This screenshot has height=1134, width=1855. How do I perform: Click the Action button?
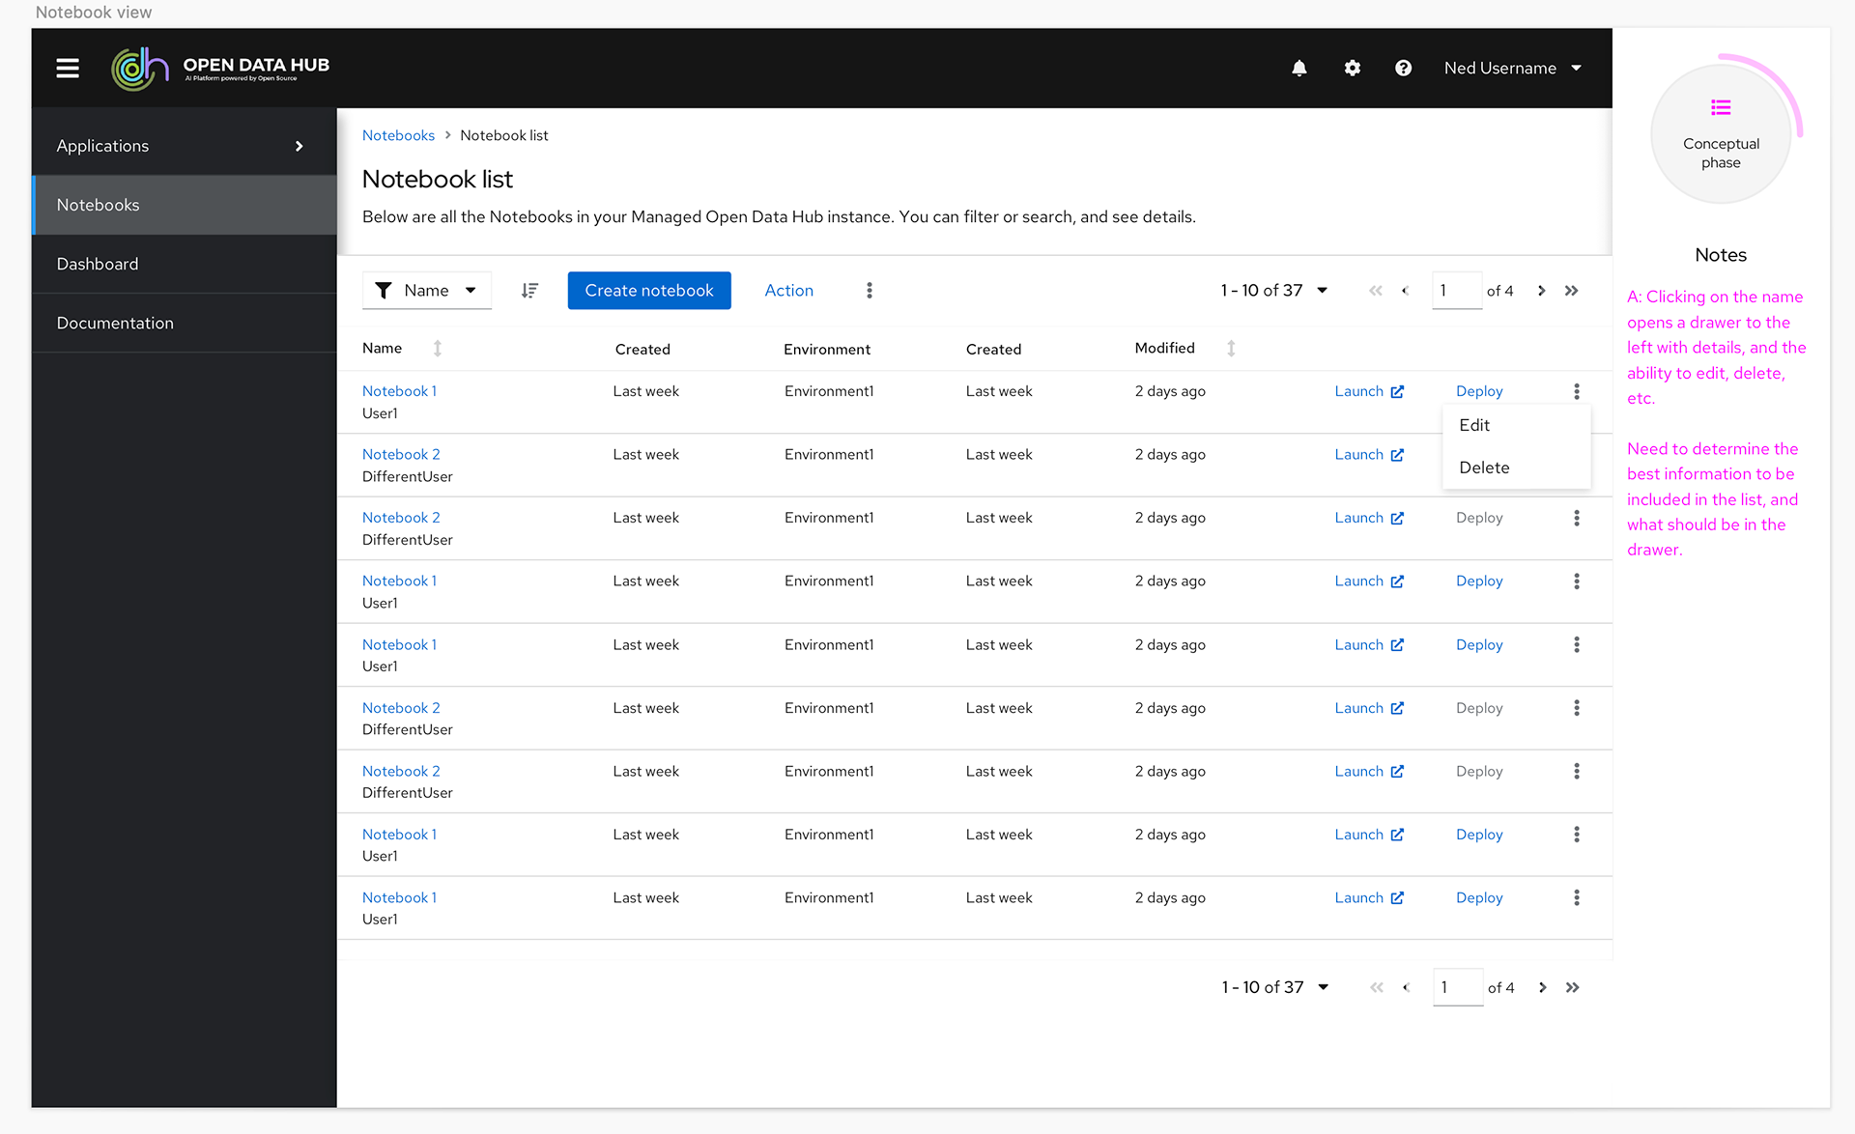[789, 290]
